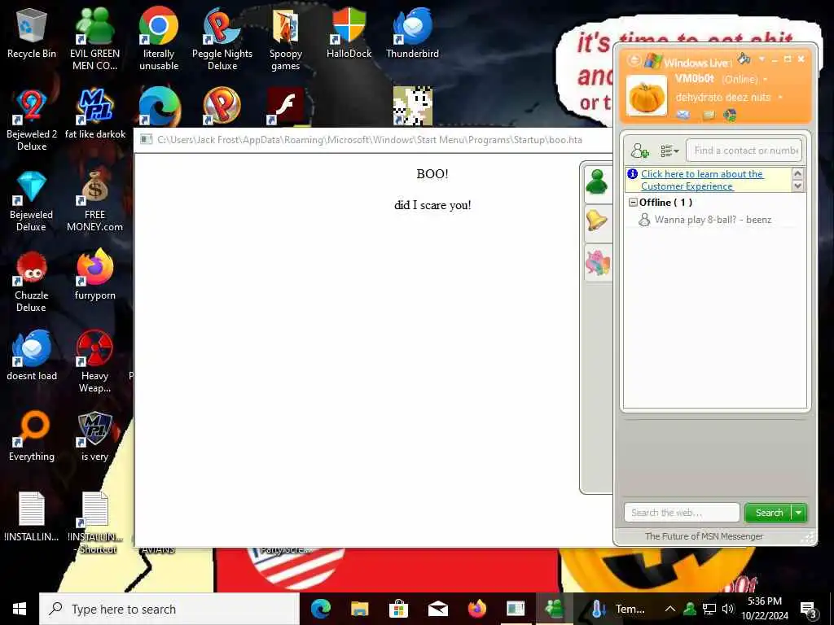Image resolution: width=834 pixels, height=625 pixels.
Task: Select the Firefox 'furryporn' desktop icon
Action: [x=94, y=275]
